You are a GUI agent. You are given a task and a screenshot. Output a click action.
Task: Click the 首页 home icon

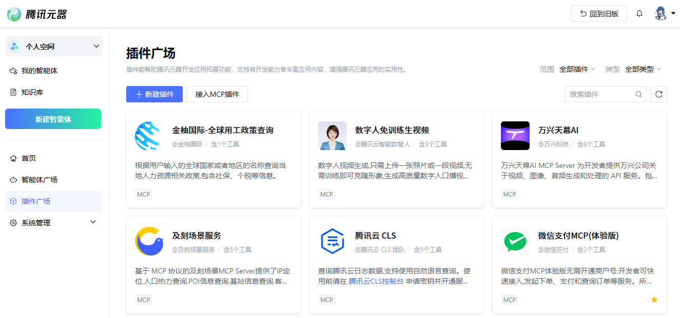13,158
